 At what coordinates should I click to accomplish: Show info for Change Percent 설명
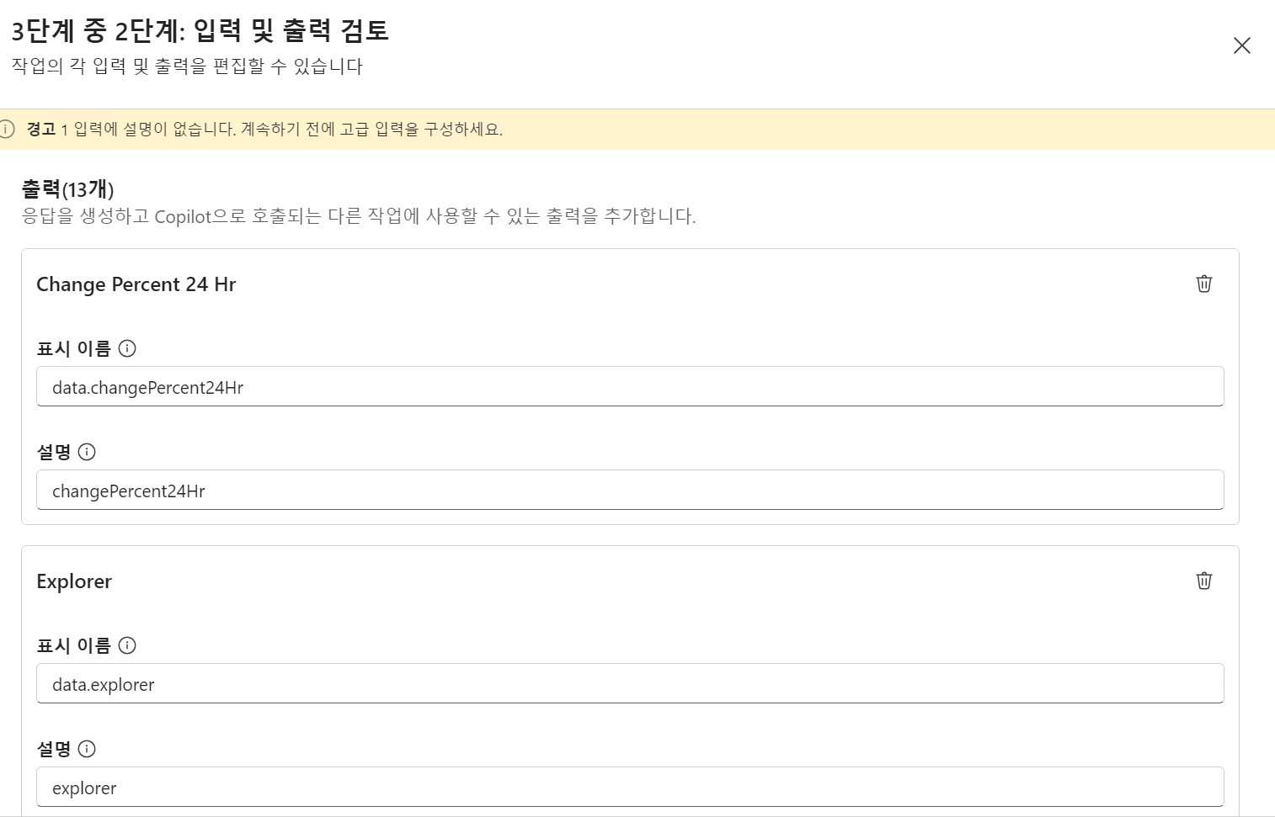87,452
